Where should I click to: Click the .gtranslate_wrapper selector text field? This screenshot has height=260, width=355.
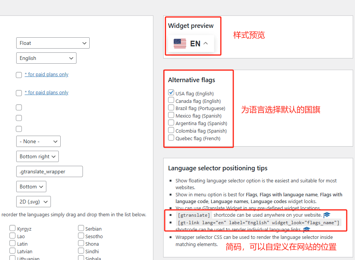point(49,171)
